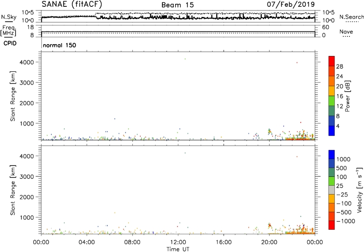The image size is (364, 252).
Task: Click the '25' label on Velocity color bar
Action: pos(339,186)
